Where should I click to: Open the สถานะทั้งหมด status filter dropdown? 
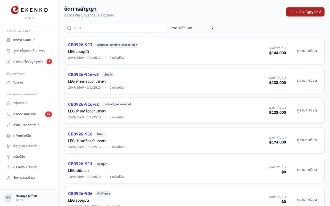coord(193,28)
